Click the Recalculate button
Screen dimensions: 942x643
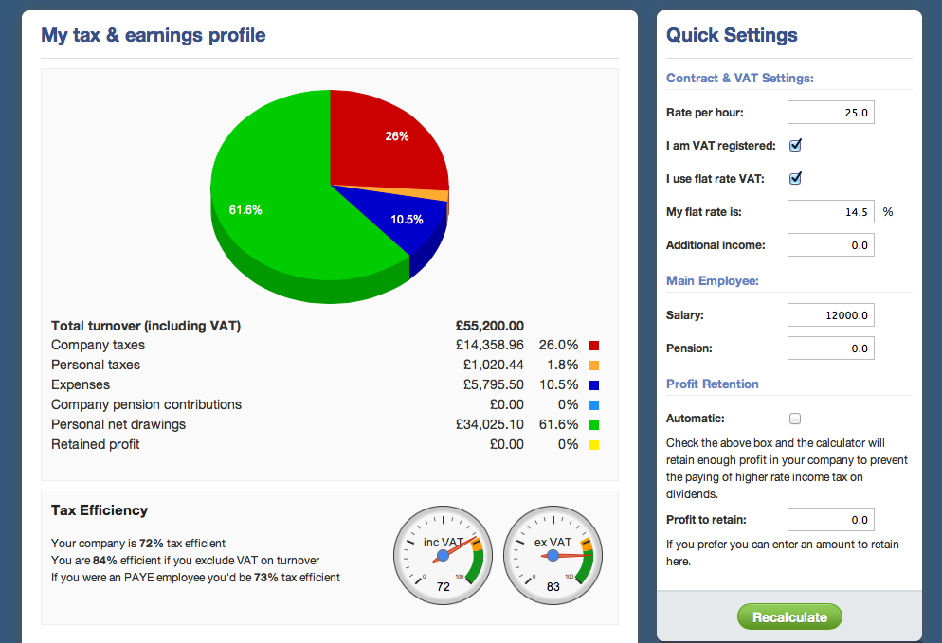tap(789, 616)
